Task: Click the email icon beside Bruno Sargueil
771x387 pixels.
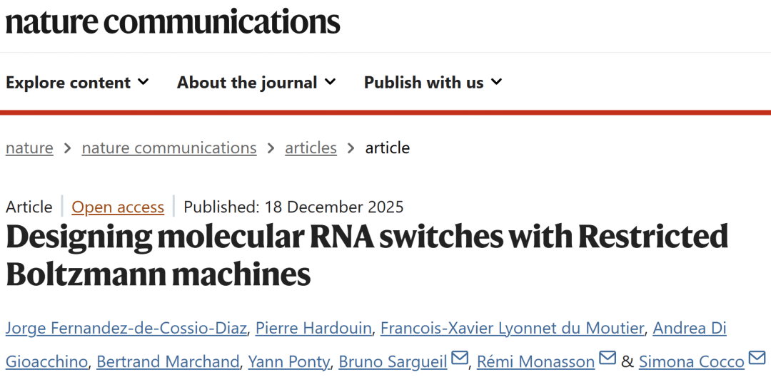Action: point(460,358)
